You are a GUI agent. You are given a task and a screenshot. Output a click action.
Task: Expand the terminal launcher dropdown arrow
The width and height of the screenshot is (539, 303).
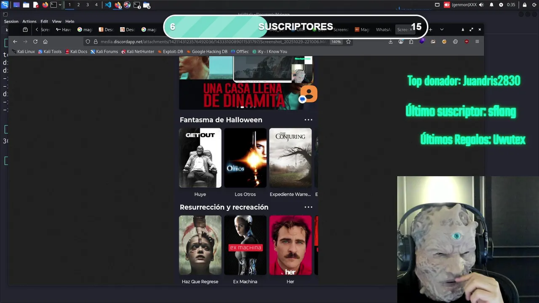point(60,5)
